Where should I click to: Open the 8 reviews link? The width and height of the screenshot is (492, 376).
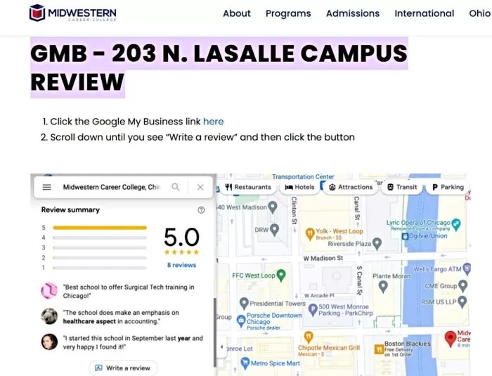[x=181, y=265]
